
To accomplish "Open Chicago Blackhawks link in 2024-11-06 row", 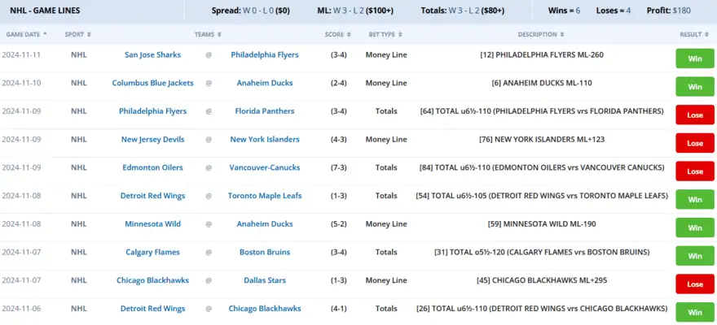I will click(x=265, y=309).
